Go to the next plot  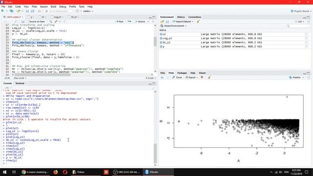167,77
